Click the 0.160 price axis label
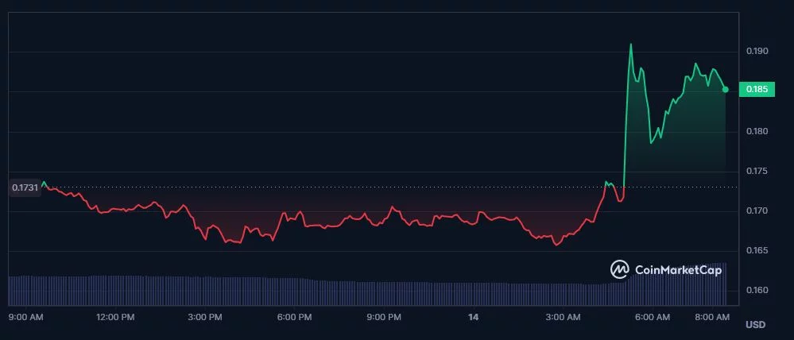 click(757, 291)
